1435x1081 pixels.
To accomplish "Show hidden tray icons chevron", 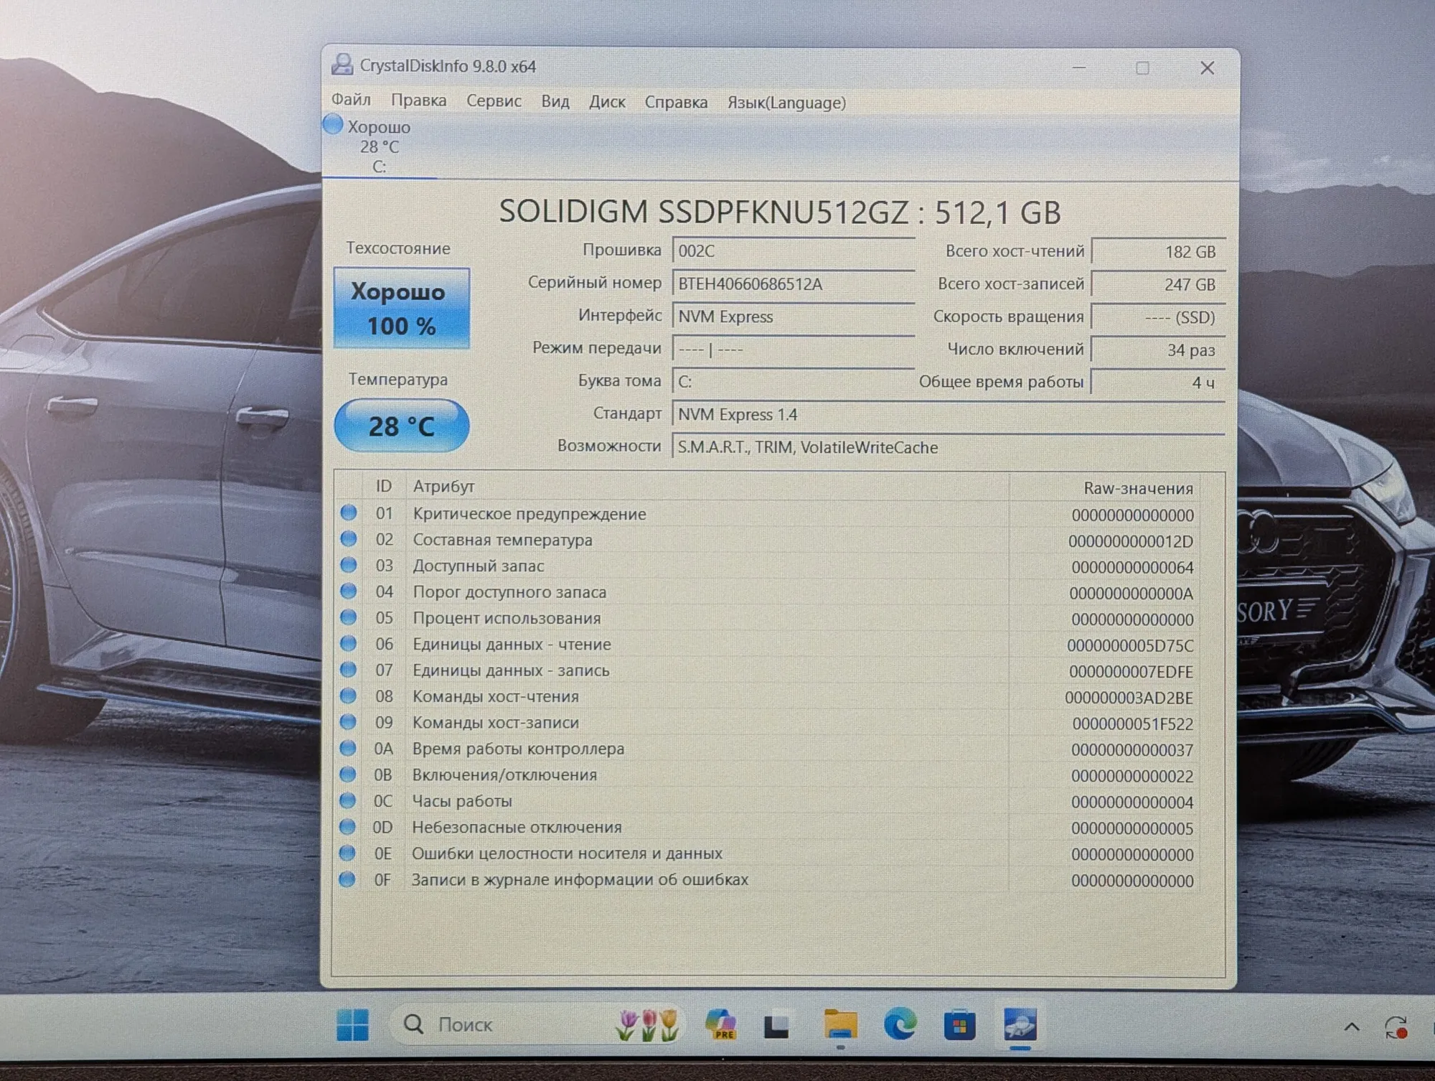I will 1352,1027.
